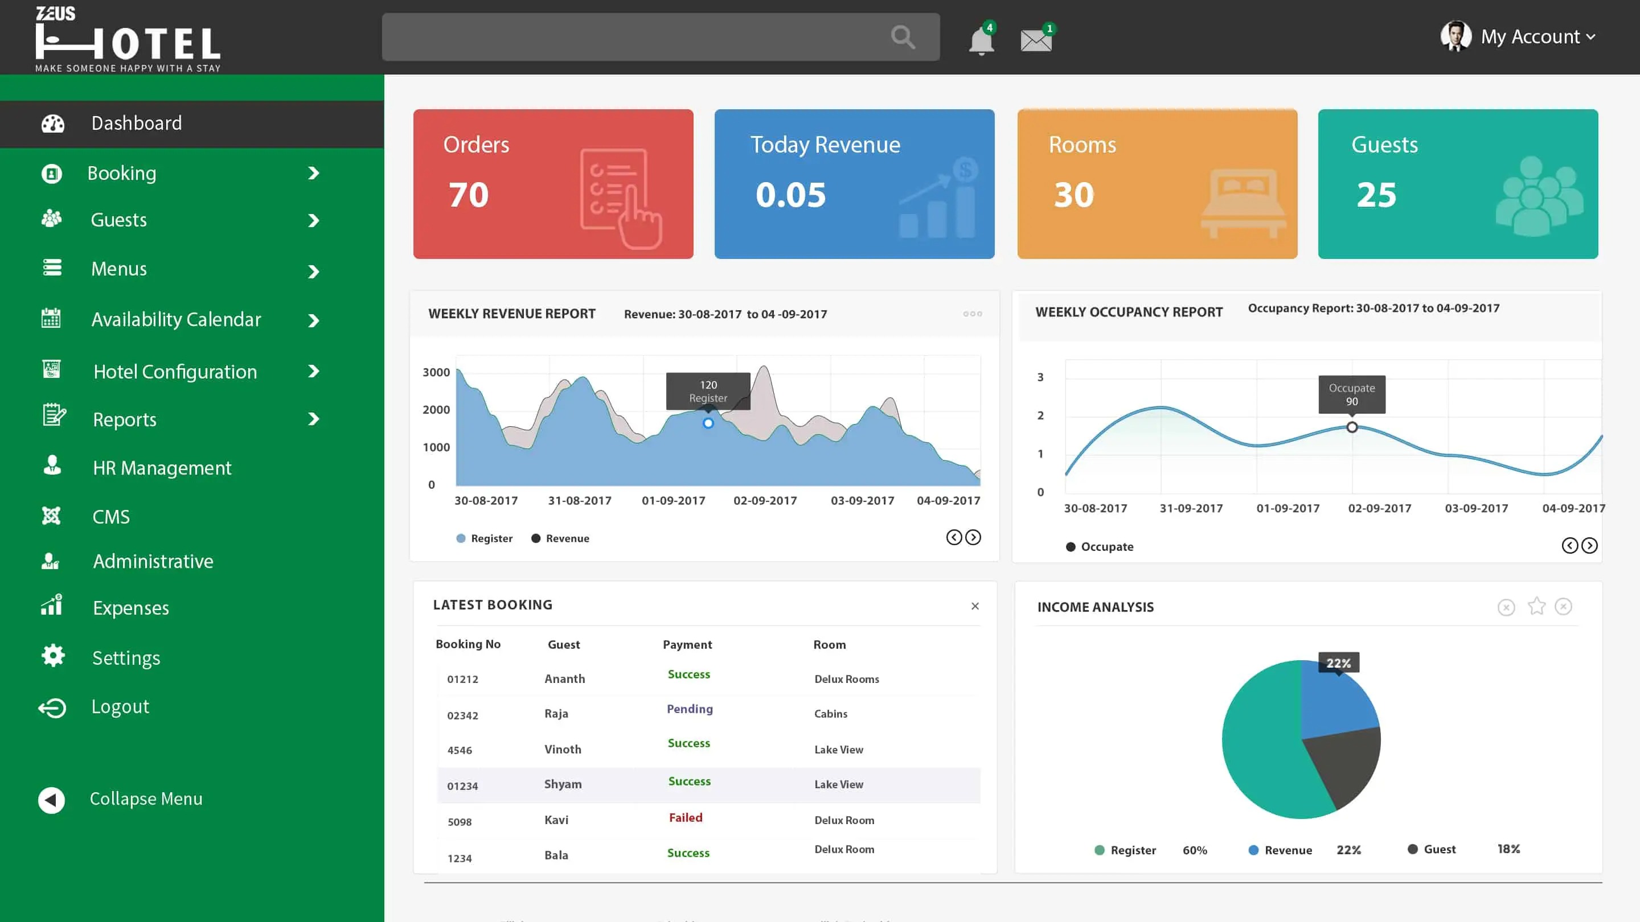Toggle the Occupate legend below occupancy chart
Image resolution: width=1640 pixels, height=922 pixels.
point(1100,546)
